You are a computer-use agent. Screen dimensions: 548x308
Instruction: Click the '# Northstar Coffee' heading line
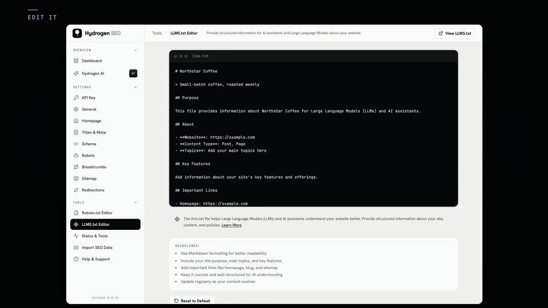pyautogui.click(x=196, y=71)
